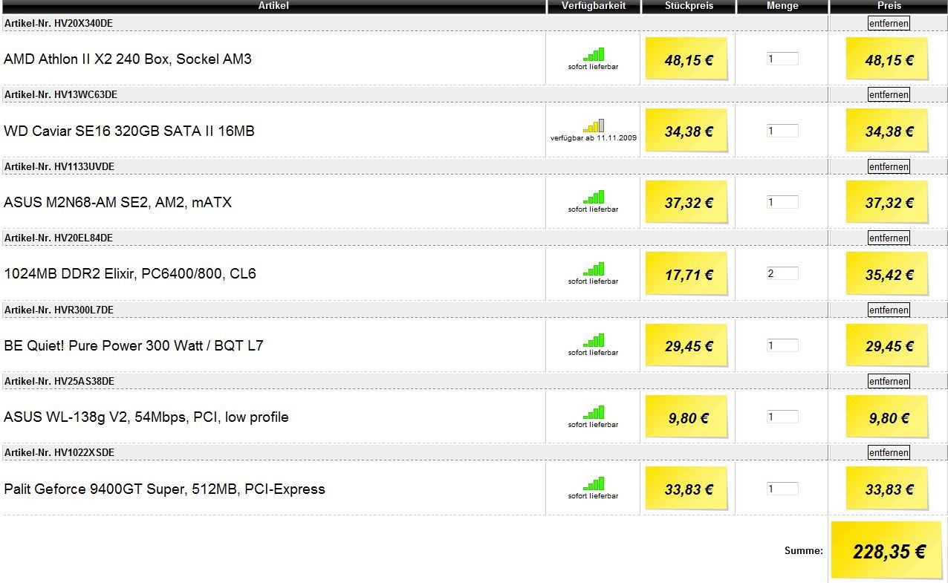Click unit price 34,38 € sticky note
948x583 pixels.
[x=686, y=131]
